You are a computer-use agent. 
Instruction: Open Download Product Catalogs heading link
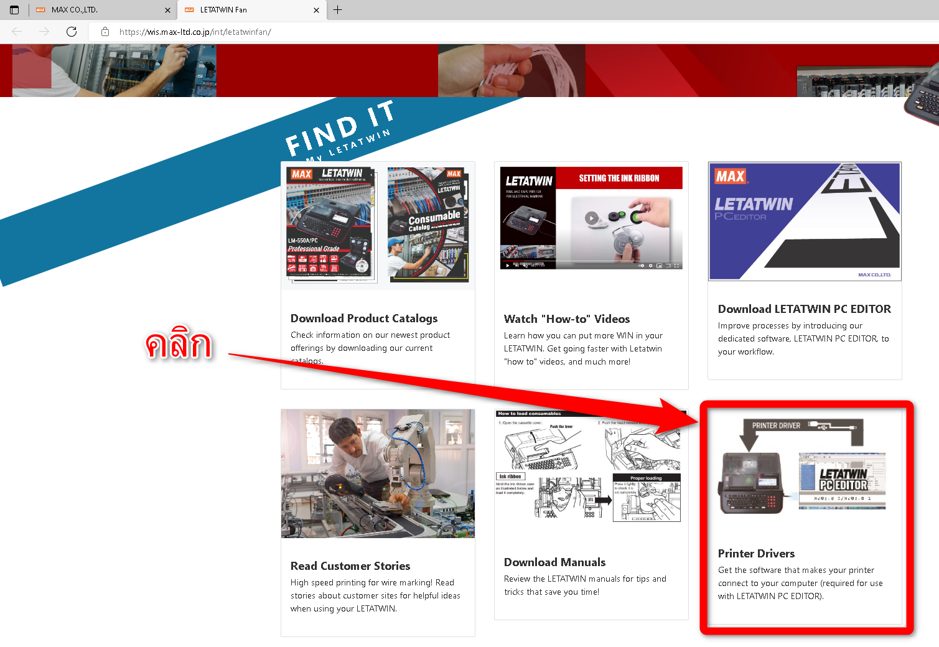tap(364, 319)
